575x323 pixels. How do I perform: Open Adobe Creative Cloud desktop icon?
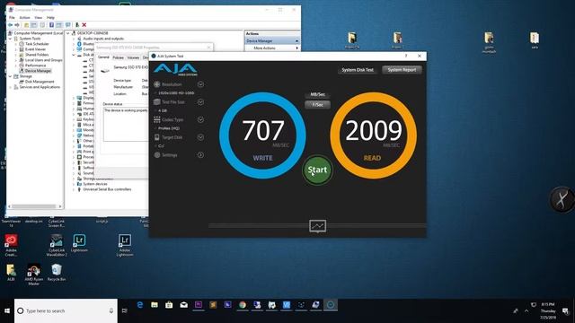coord(11,245)
